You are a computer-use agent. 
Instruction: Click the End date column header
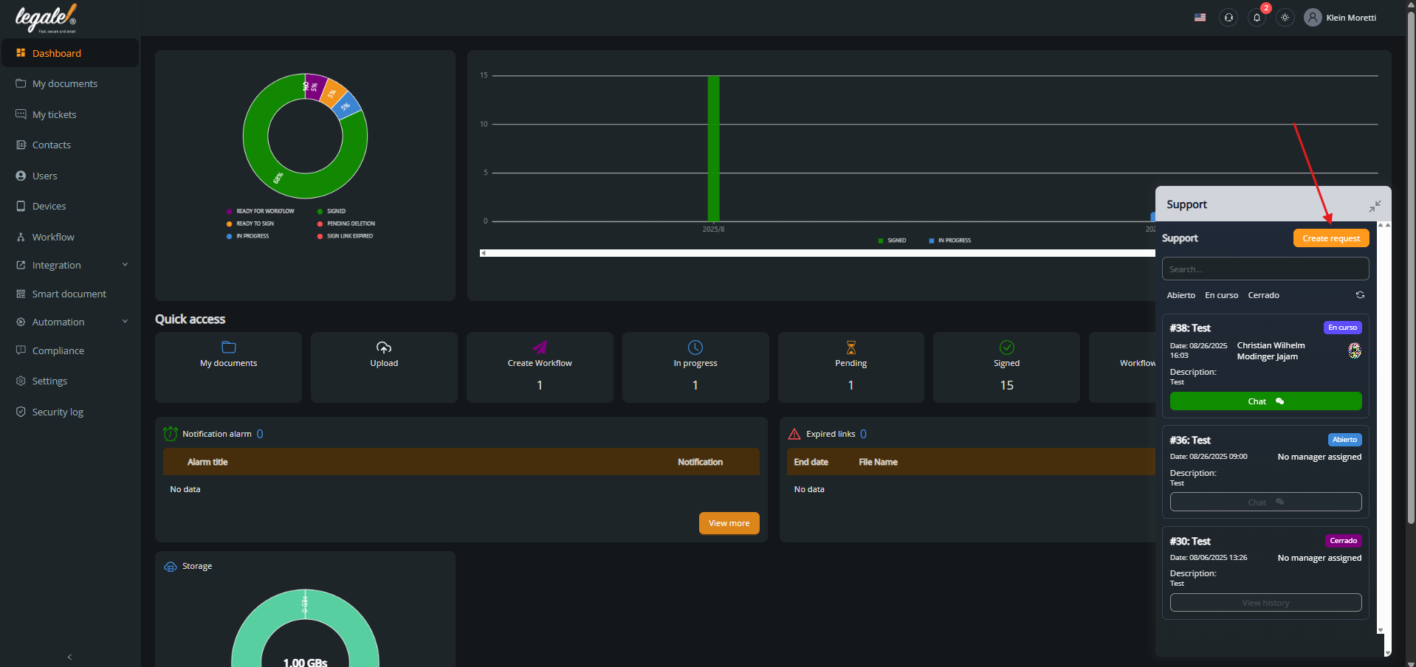click(811, 462)
